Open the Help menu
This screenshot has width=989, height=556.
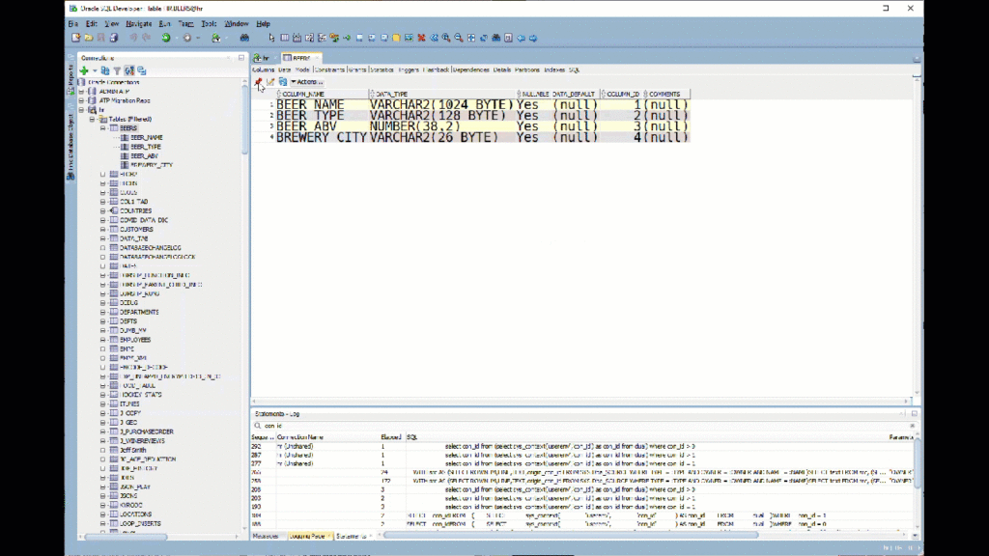pos(263,23)
